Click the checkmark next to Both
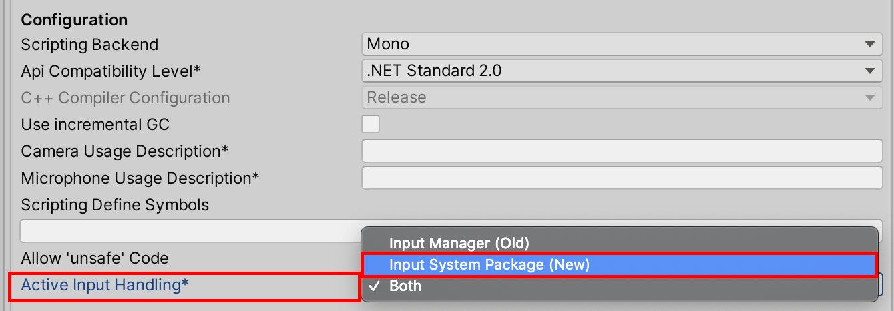This screenshot has height=311, width=894. [375, 286]
